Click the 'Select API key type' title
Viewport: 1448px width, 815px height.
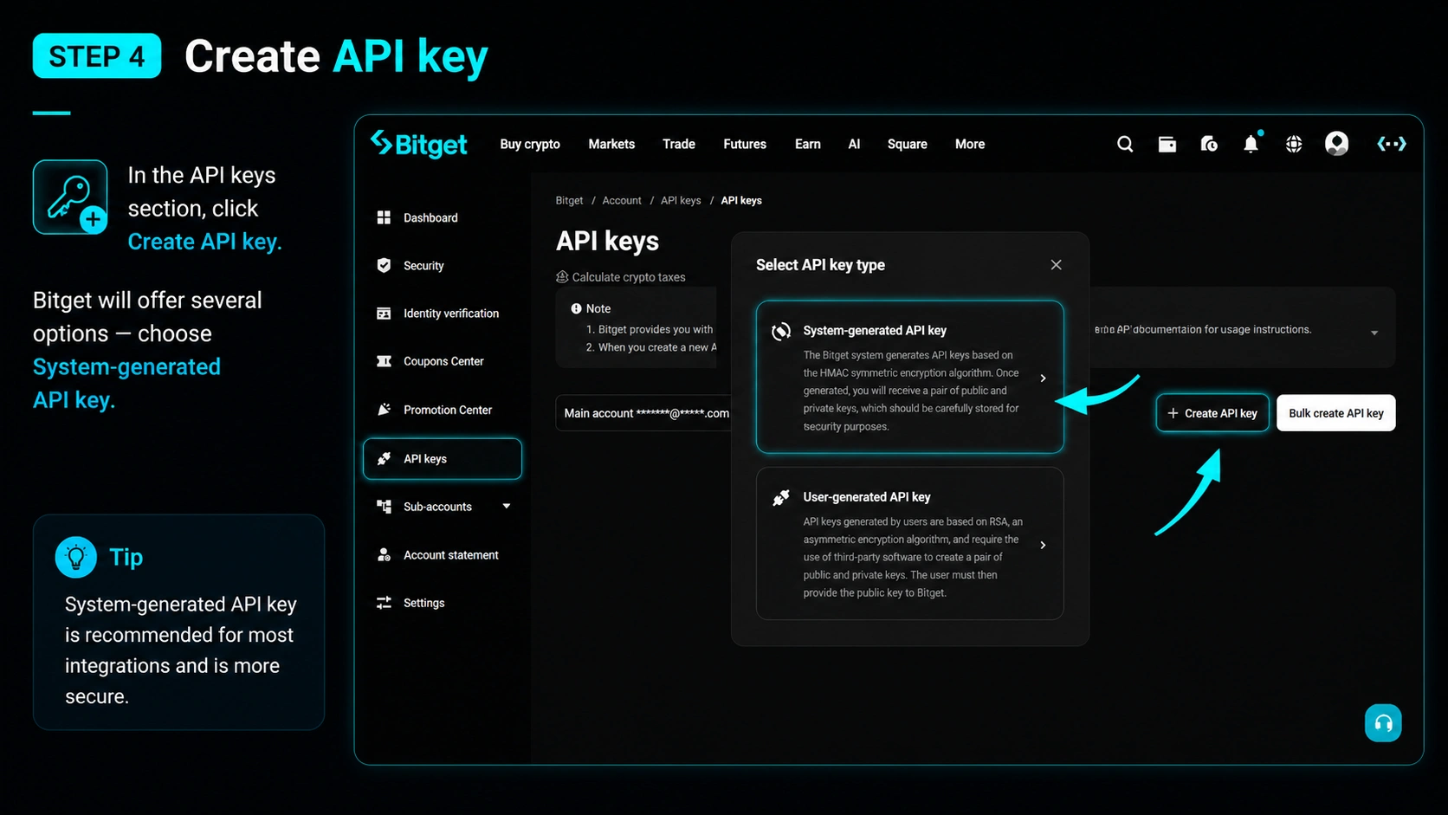pos(820,265)
